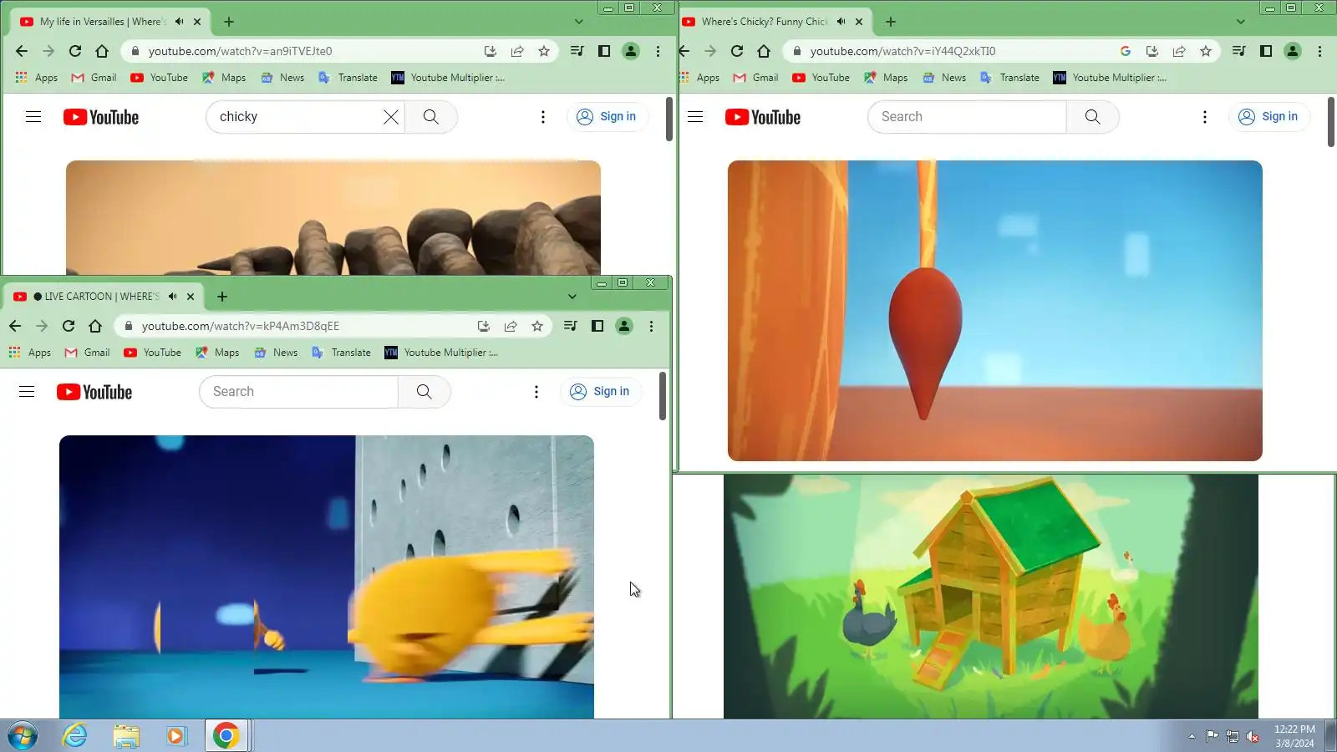
Task: Open Chrome menu in bottom-left window
Action: click(651, 326)
